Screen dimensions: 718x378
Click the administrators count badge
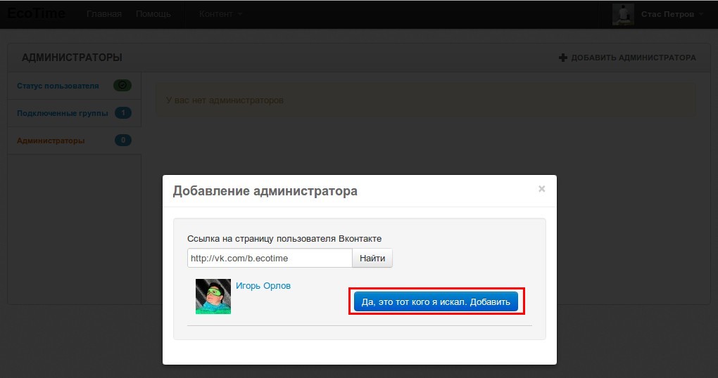coord(122,141)
